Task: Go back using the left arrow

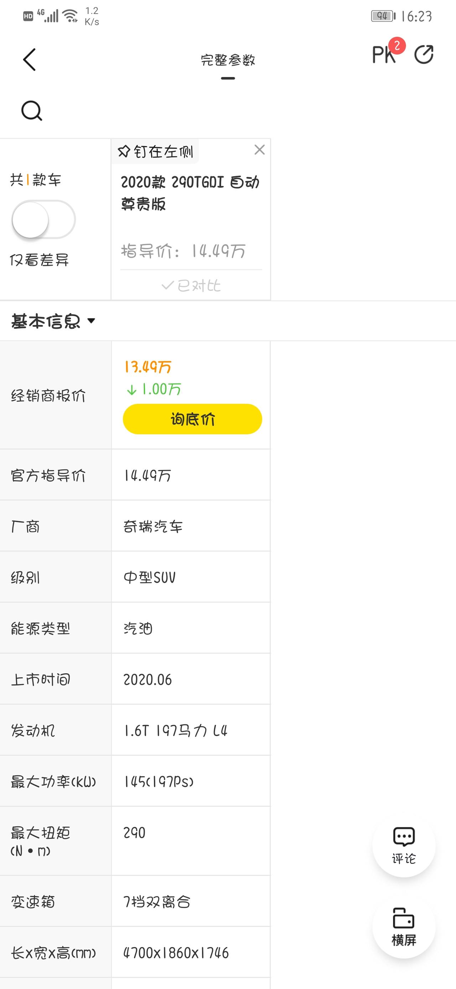Action: (30, 60)
